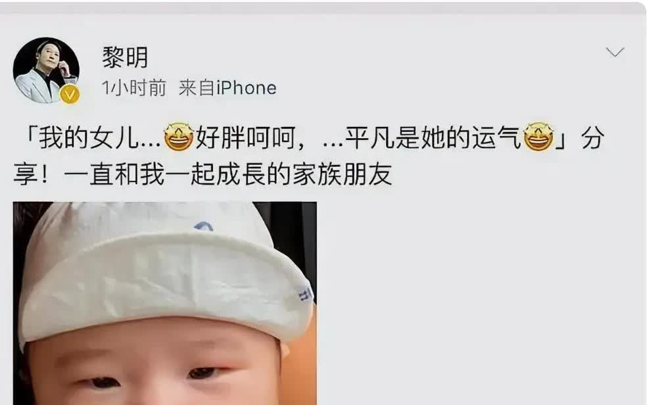The image size is (647, 405).
Task: Tap the phrase 平凡是她的运气
Action: coord(433,138)
